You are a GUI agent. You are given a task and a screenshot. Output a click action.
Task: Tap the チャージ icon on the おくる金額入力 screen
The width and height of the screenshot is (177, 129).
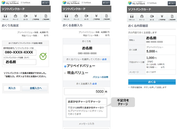point(76,17)
